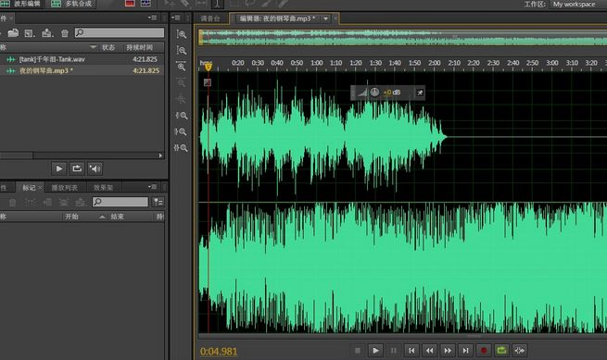This screenshot has width=607, height=360.
Task: Click zoom out amplitude icon
Action: [x=181, y=51]
